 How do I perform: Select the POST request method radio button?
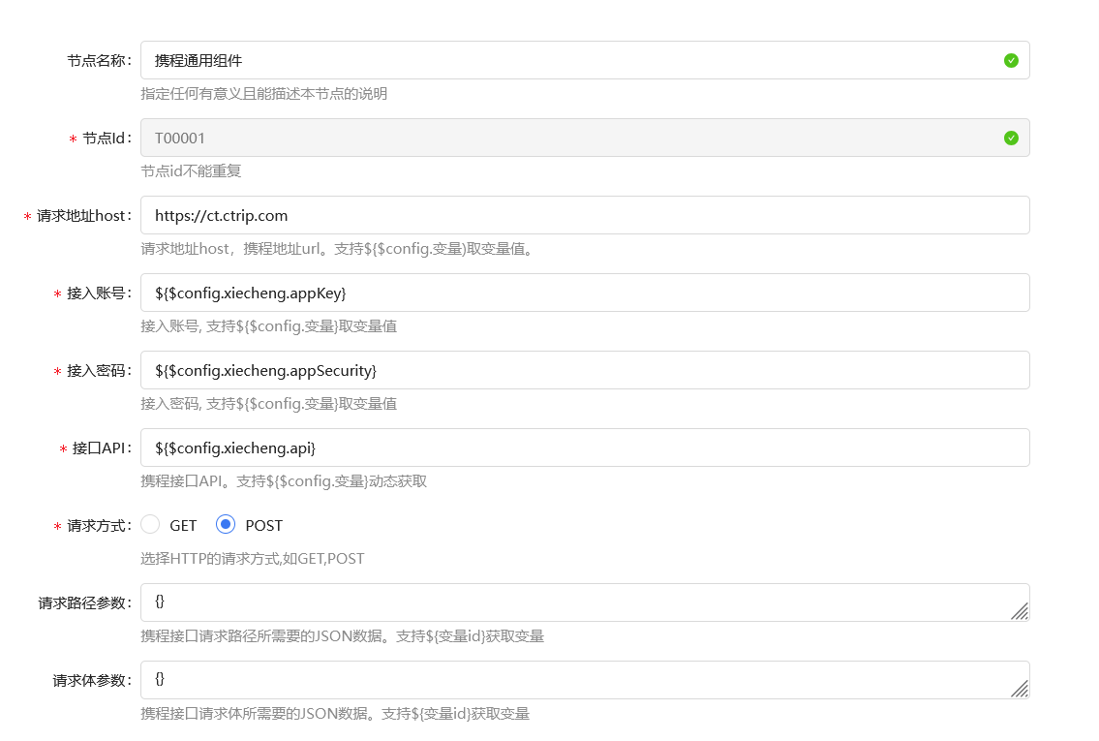[x=224, y=524]
